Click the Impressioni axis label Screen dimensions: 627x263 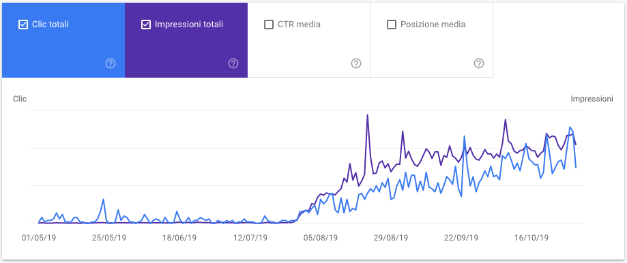click(x=592, y=99)
